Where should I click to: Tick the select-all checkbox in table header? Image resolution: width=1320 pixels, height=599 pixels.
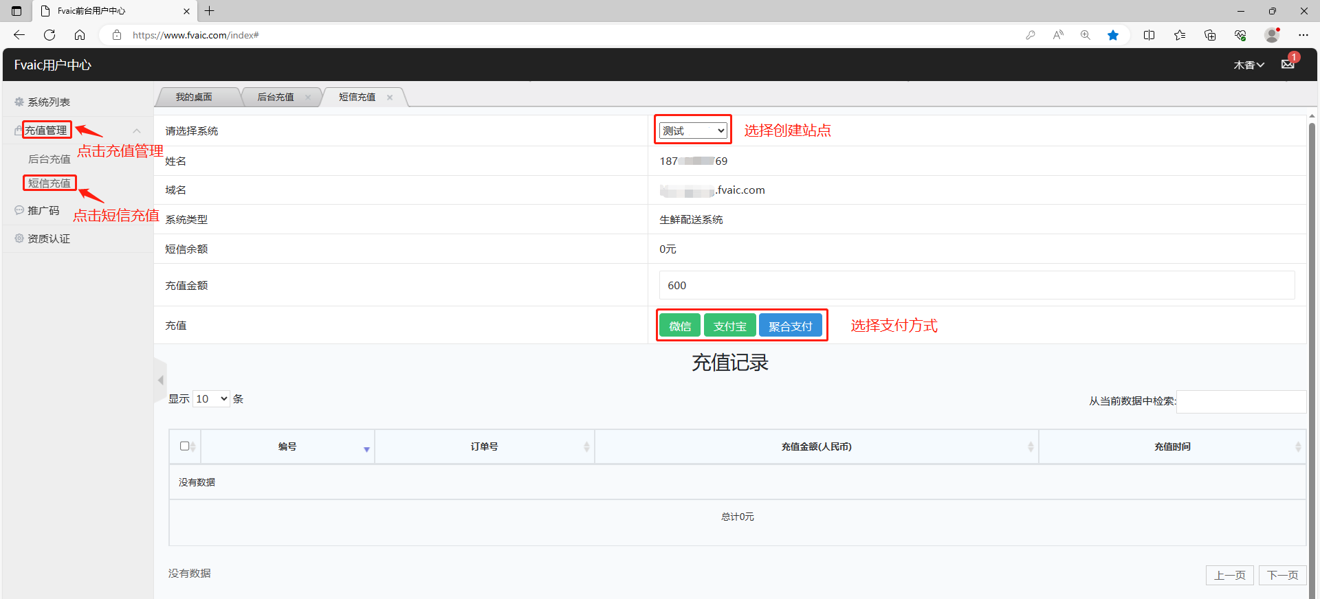tap(184, 446)
